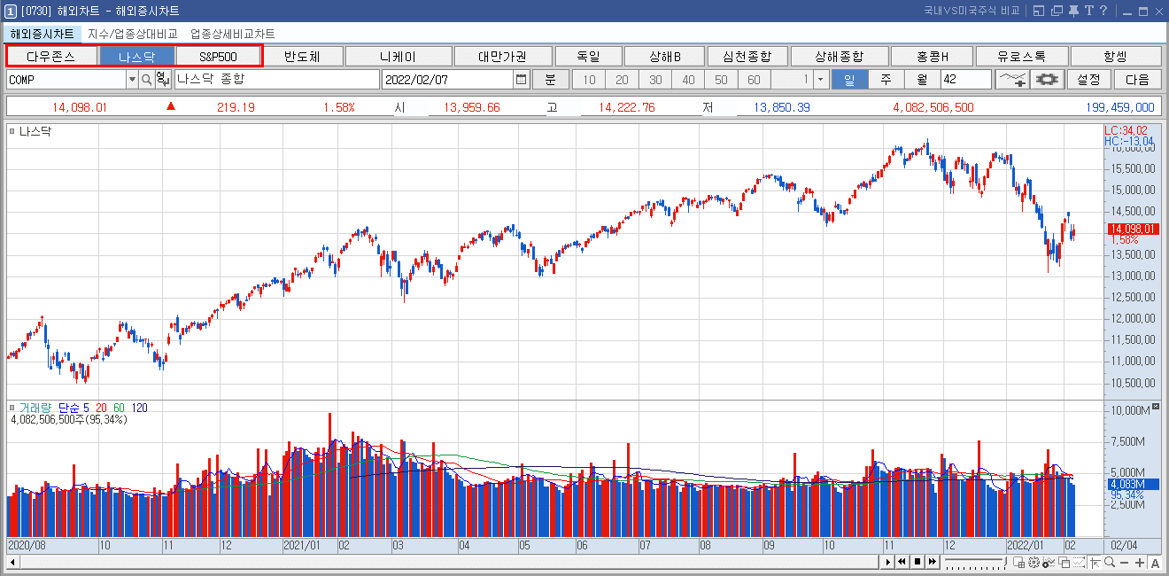Image resolution: width=1169 pixels, height=576 pixels.
Task: Select the 상해종합 index button
Action: 840,57
